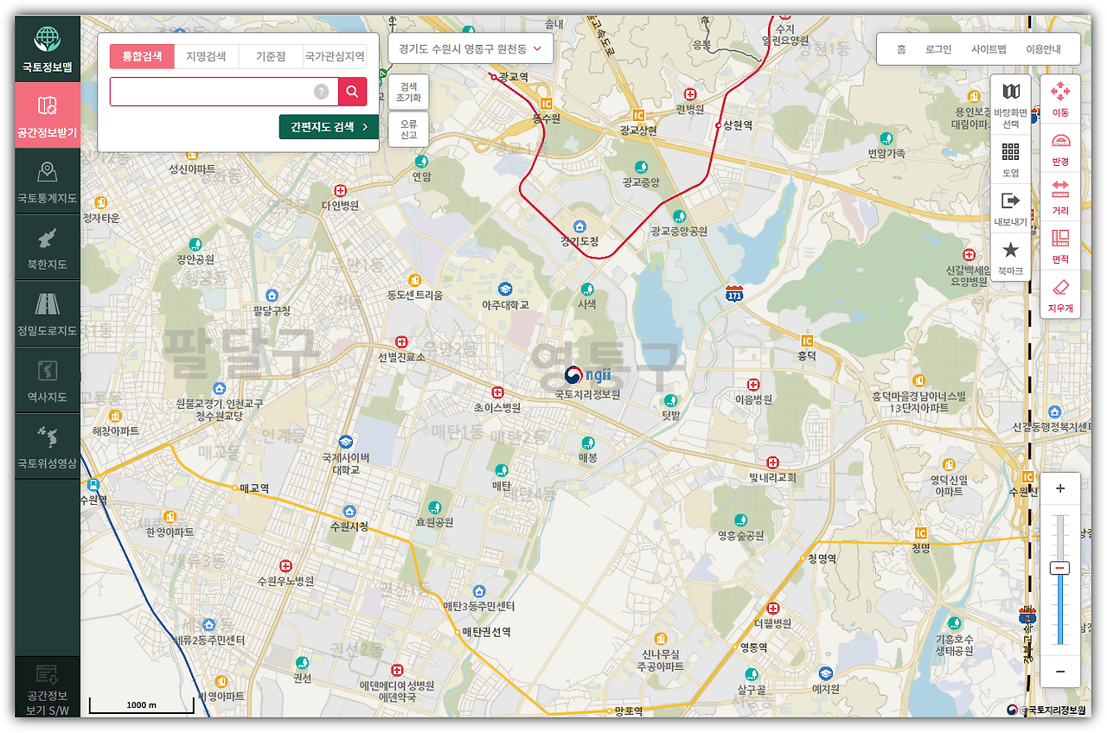Viewport: 1107px width, 733px height.
Task: Click the search help question-mark icon
Action: pyautogui.click(x=322, y=92)
